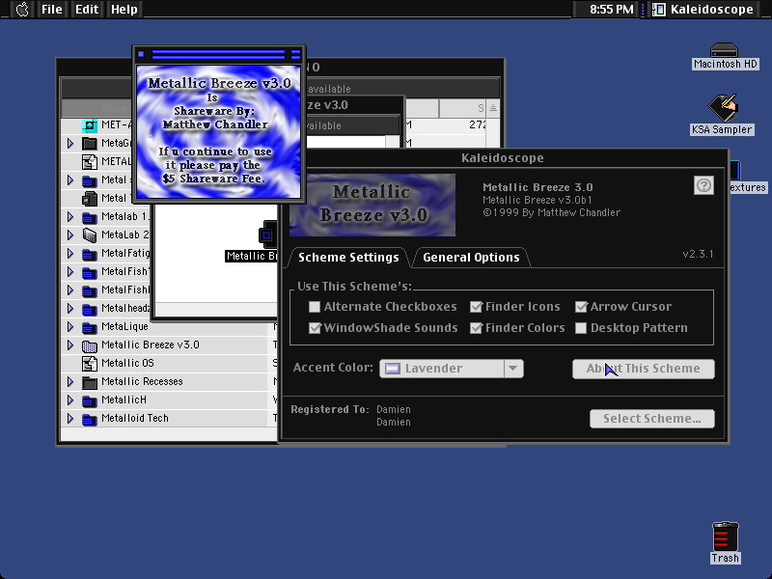Click the "Use This Scheme's:" group label
Image resolution: width=772 pixels, height=579 pixels.
click(x=354, y=286)
